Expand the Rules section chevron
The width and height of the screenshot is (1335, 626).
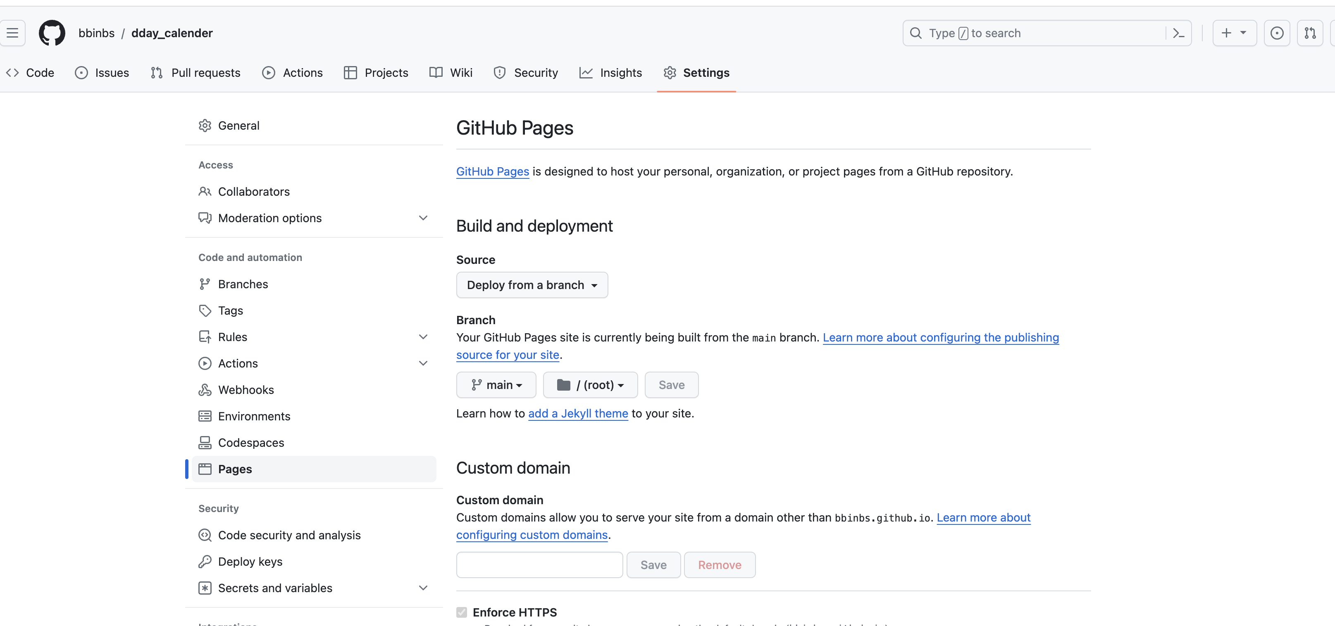423,337
